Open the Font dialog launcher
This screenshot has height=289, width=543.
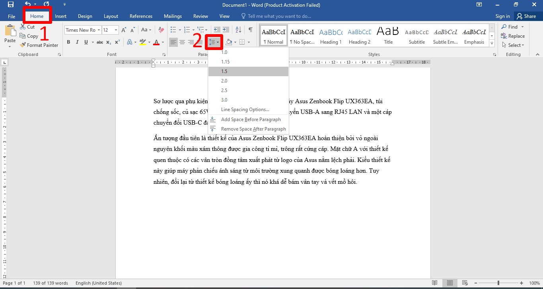pyautogui.click(x=164, y=54)
